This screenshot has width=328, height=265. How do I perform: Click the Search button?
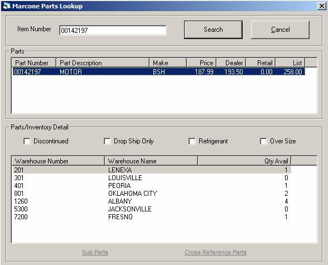(x=213, y=30)
